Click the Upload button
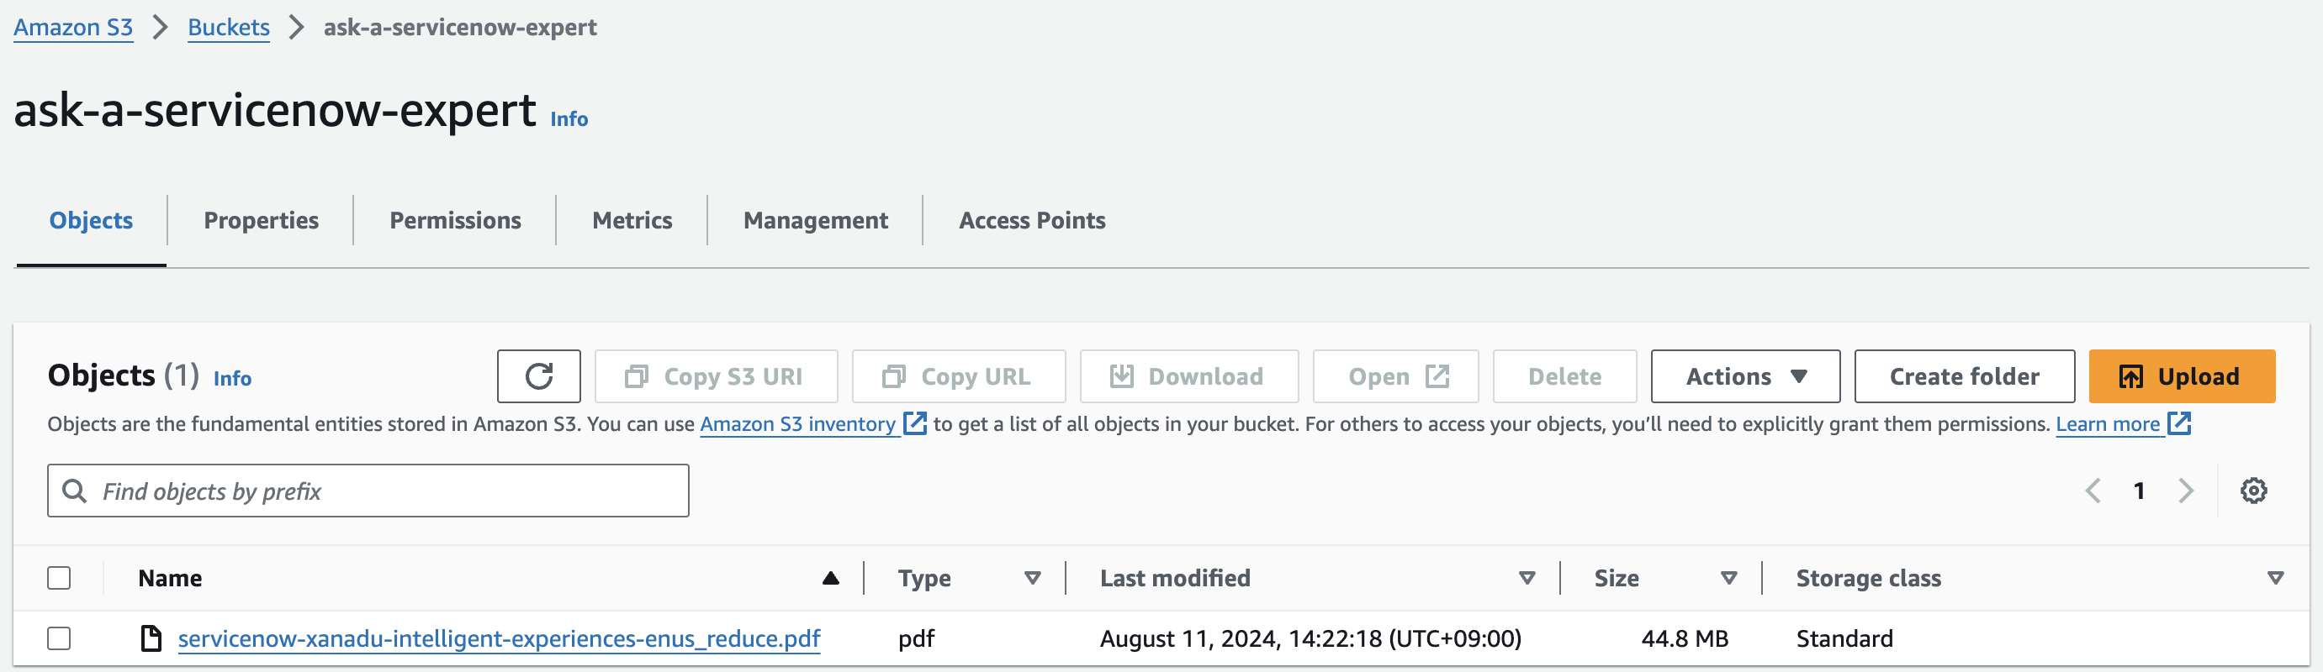The image size is (2323, 672). tap(2181, 376)
